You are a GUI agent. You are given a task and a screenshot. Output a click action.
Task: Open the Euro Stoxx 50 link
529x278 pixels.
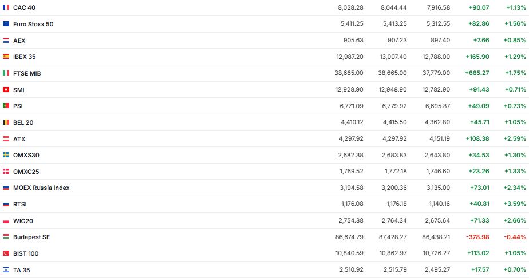coord(33,24)
